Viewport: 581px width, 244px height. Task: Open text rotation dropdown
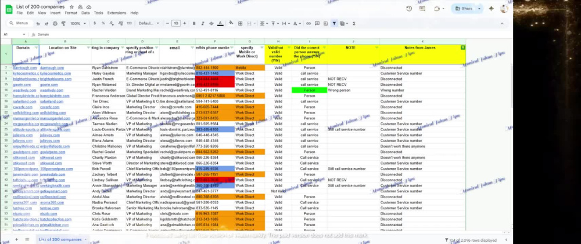(297, 23)
